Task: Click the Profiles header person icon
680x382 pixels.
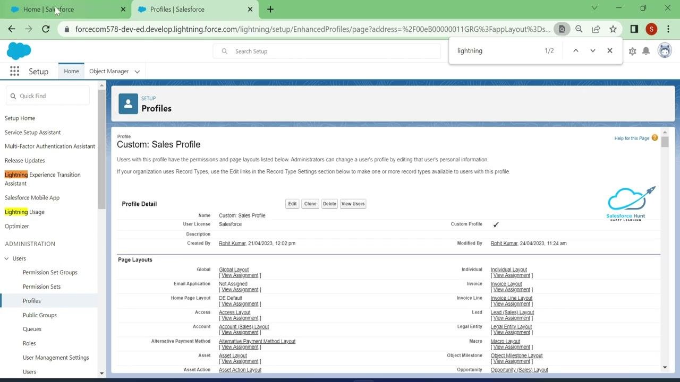Action: coord(128,104)
